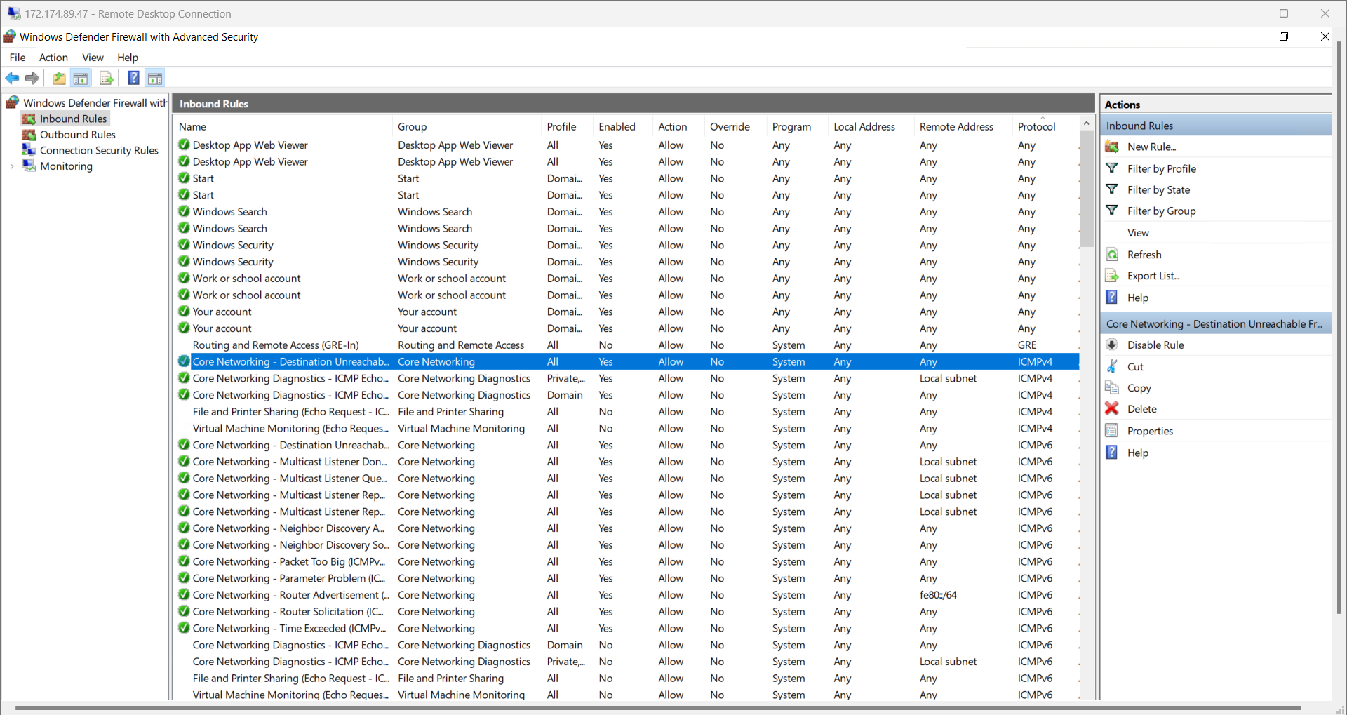Toggle the Show/Hide Console Tree toolbar icon

pyautogui.click(x=81, y=78)
